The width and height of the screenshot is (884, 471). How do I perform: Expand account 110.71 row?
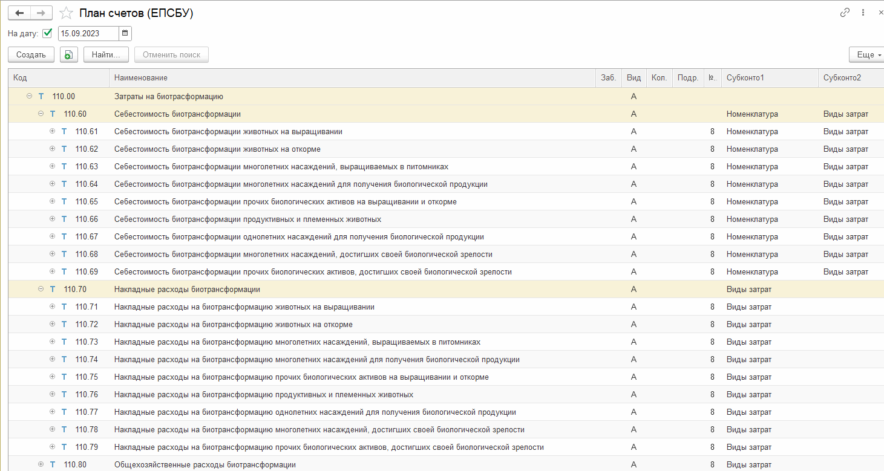point(52,307)
